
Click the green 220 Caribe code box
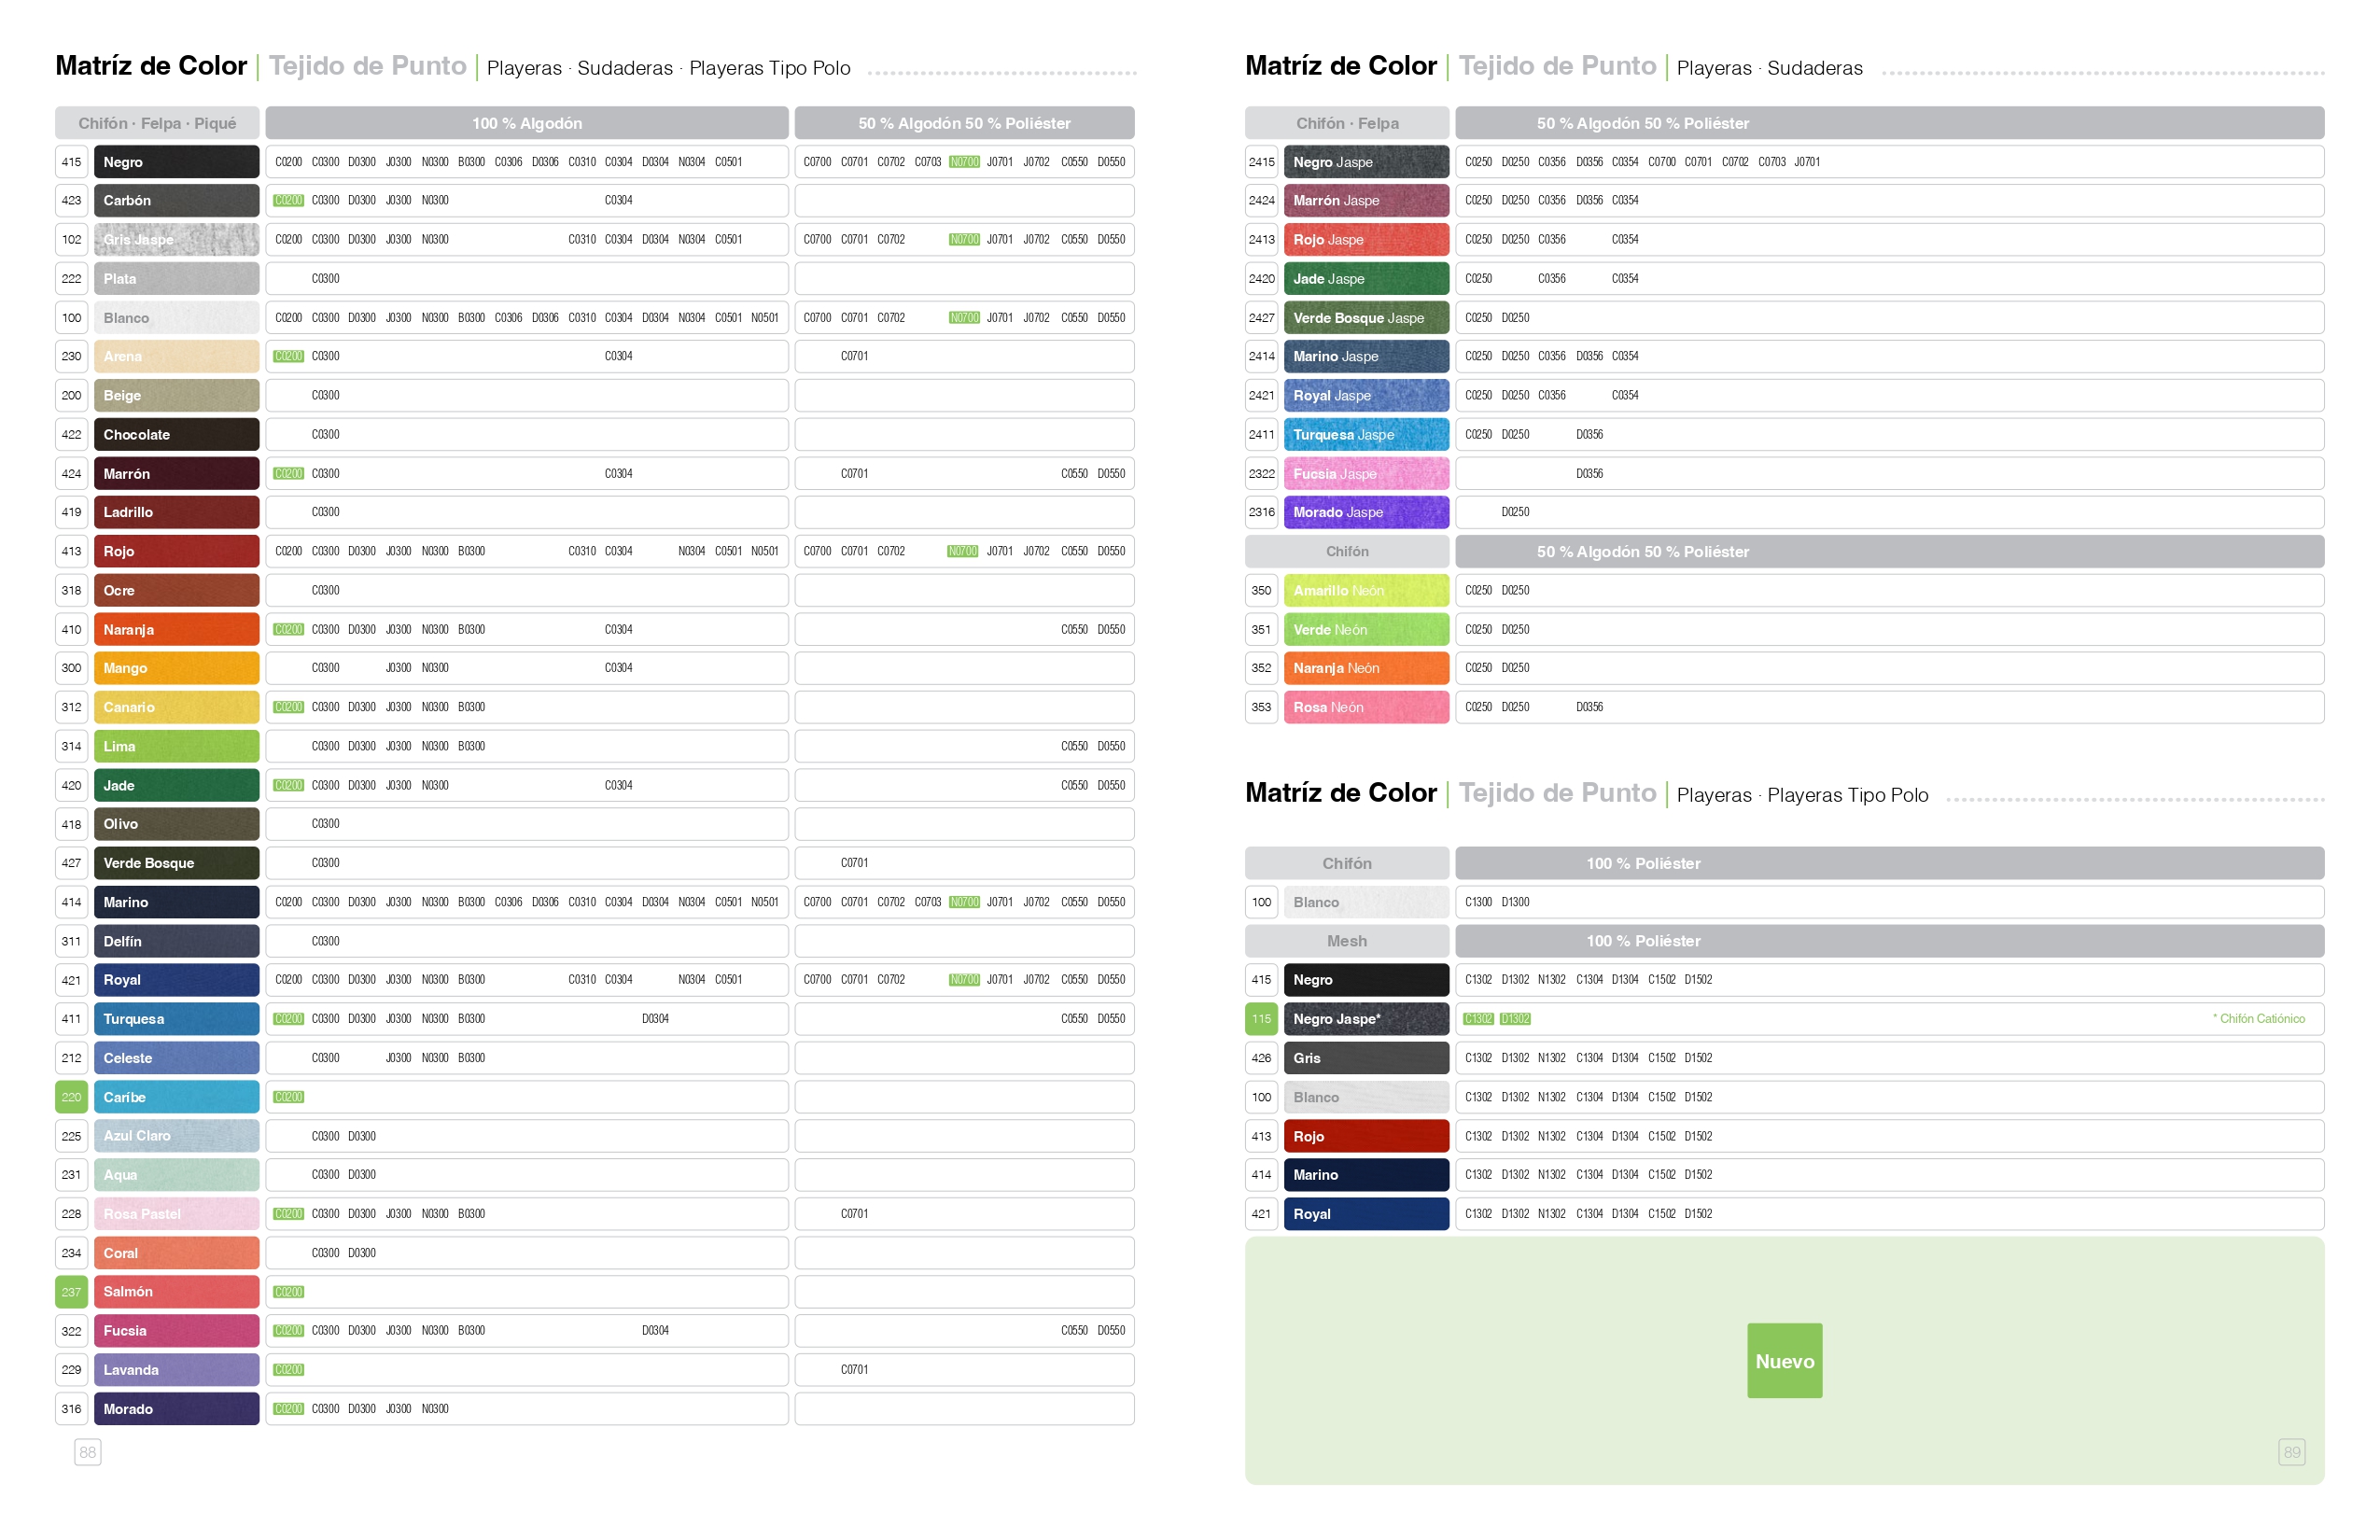click(x=71, y=1097)
